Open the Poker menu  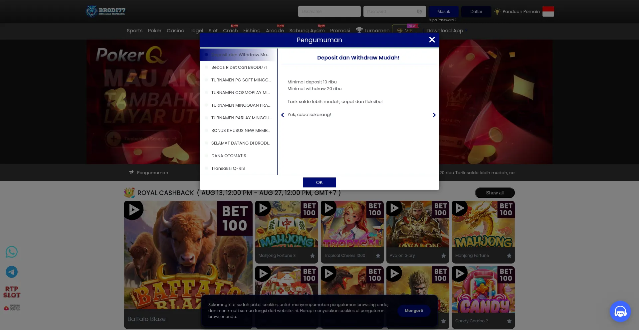tap(154, 31)
